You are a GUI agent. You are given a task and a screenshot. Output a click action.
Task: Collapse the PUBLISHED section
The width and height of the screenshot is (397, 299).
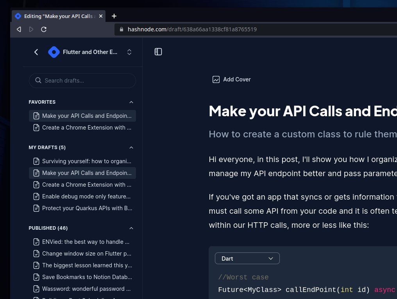coord(131,228)
